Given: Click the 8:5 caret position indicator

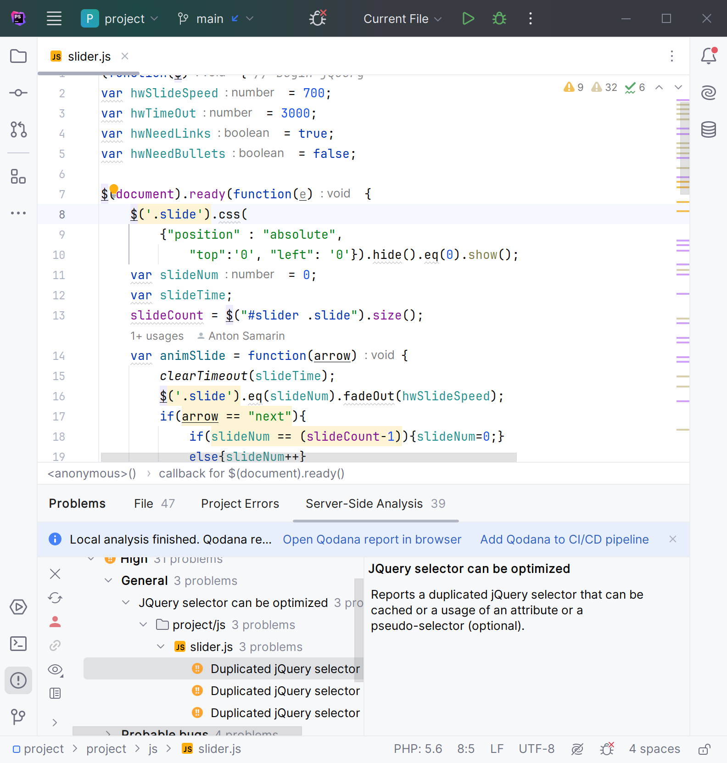Looking at the screenshot, I should (466, 749).
